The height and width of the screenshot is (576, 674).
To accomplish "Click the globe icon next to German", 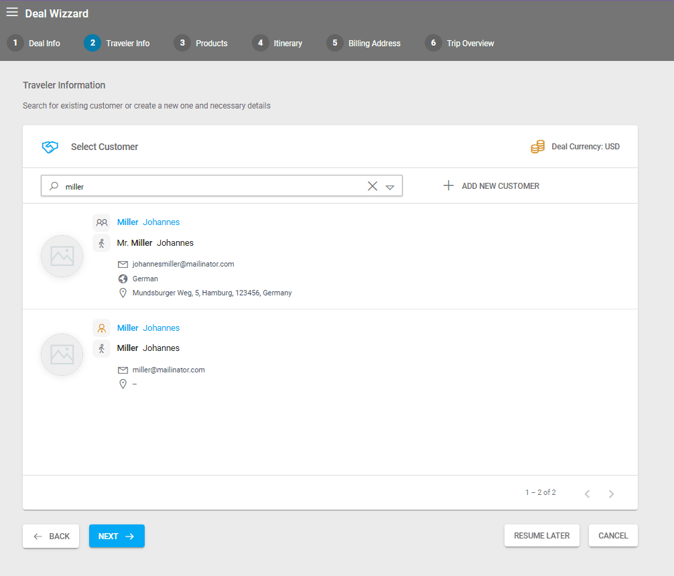I will click(123, 279).
